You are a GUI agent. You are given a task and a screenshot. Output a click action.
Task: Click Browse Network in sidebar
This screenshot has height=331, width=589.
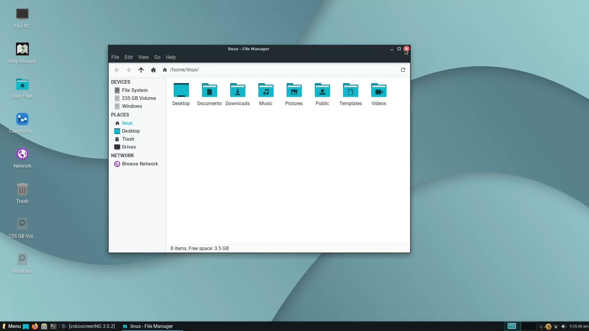click(140, 164)
